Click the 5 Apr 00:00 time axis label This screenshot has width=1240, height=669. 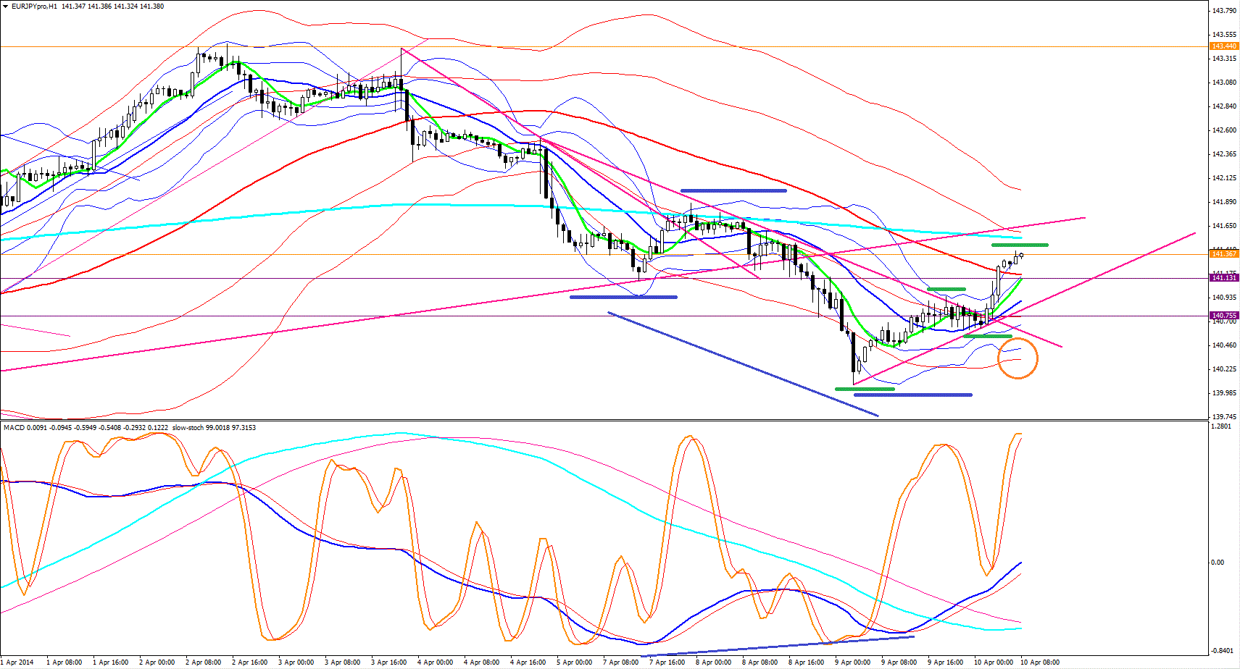coord(574,662)
